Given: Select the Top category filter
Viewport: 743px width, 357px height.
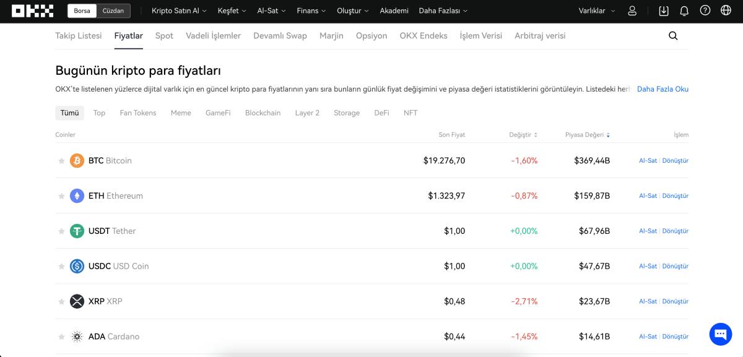Looking at the screenshot, I should pos(99,113).
